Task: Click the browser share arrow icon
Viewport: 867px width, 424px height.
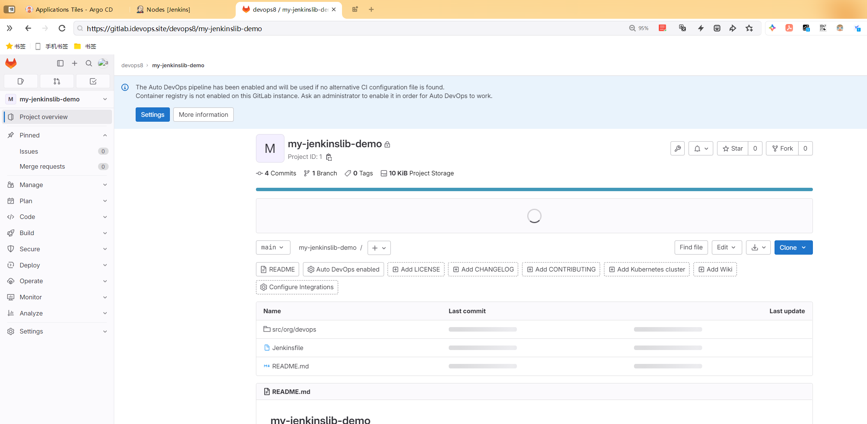Action: pyautogui.click(x=733, y=28)
